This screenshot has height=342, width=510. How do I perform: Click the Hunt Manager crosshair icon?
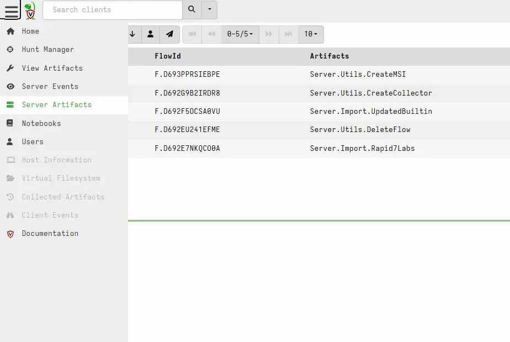coord(10,50)
